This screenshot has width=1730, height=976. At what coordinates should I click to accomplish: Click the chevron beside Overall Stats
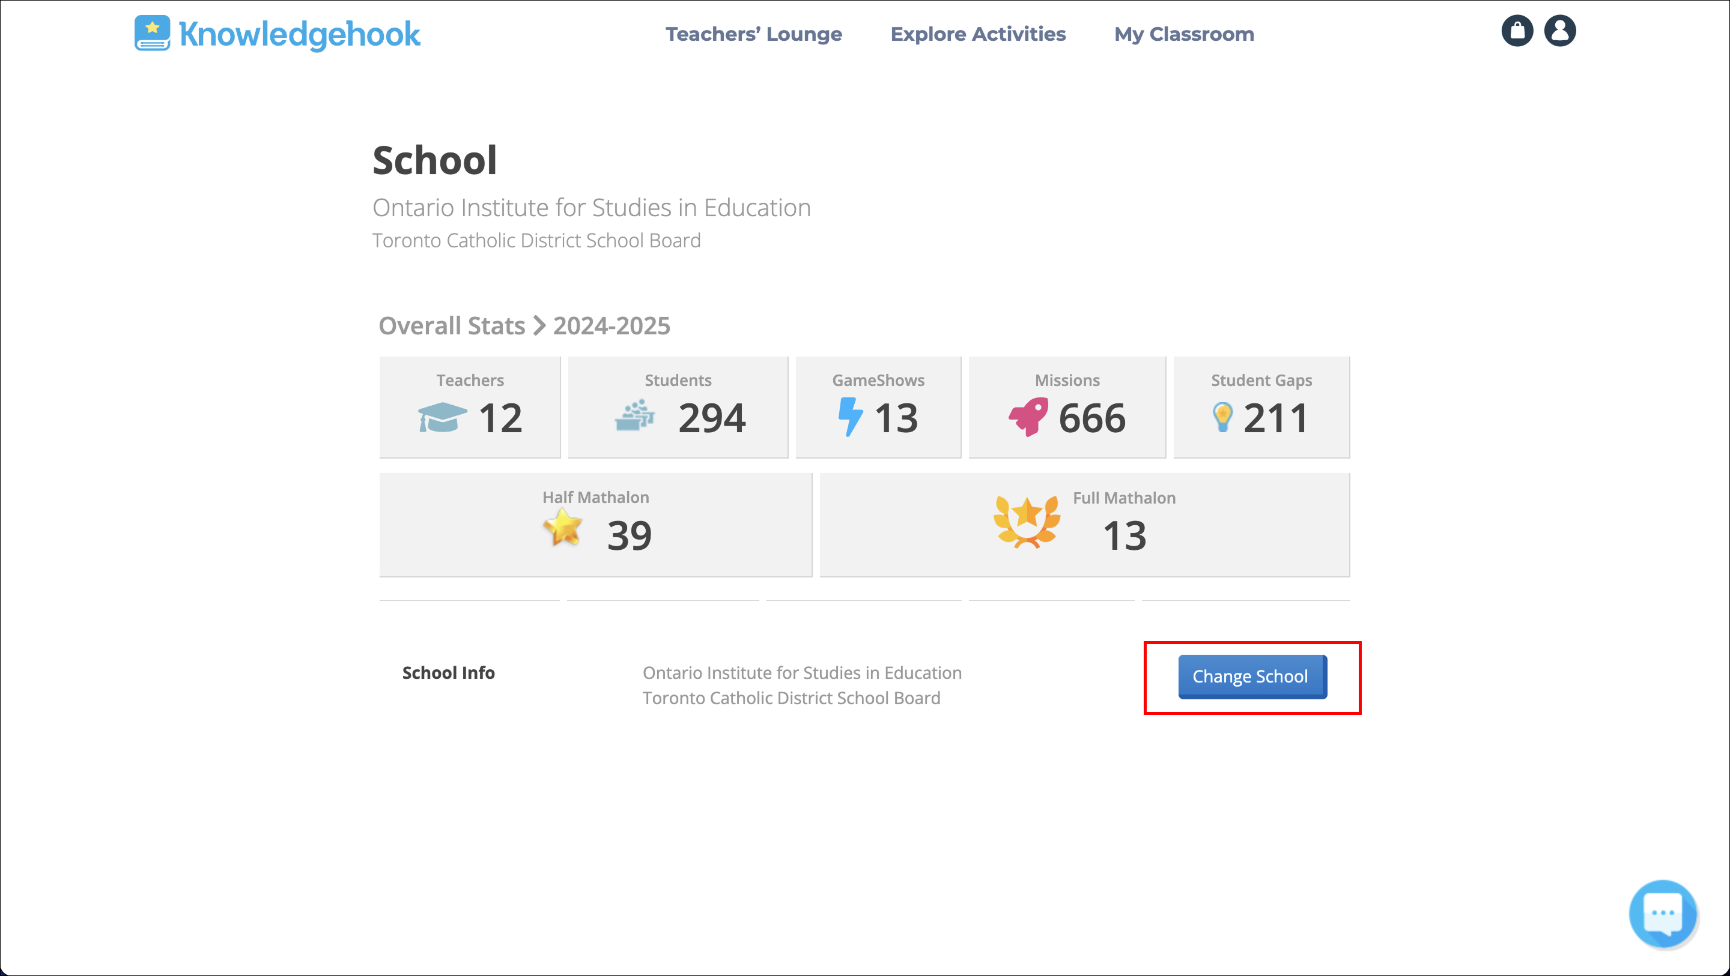539,326
